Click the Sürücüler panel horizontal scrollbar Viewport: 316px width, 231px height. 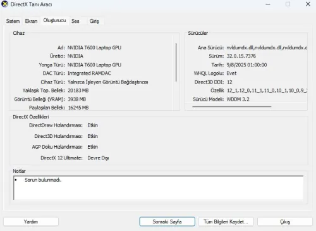click(231, 107)
